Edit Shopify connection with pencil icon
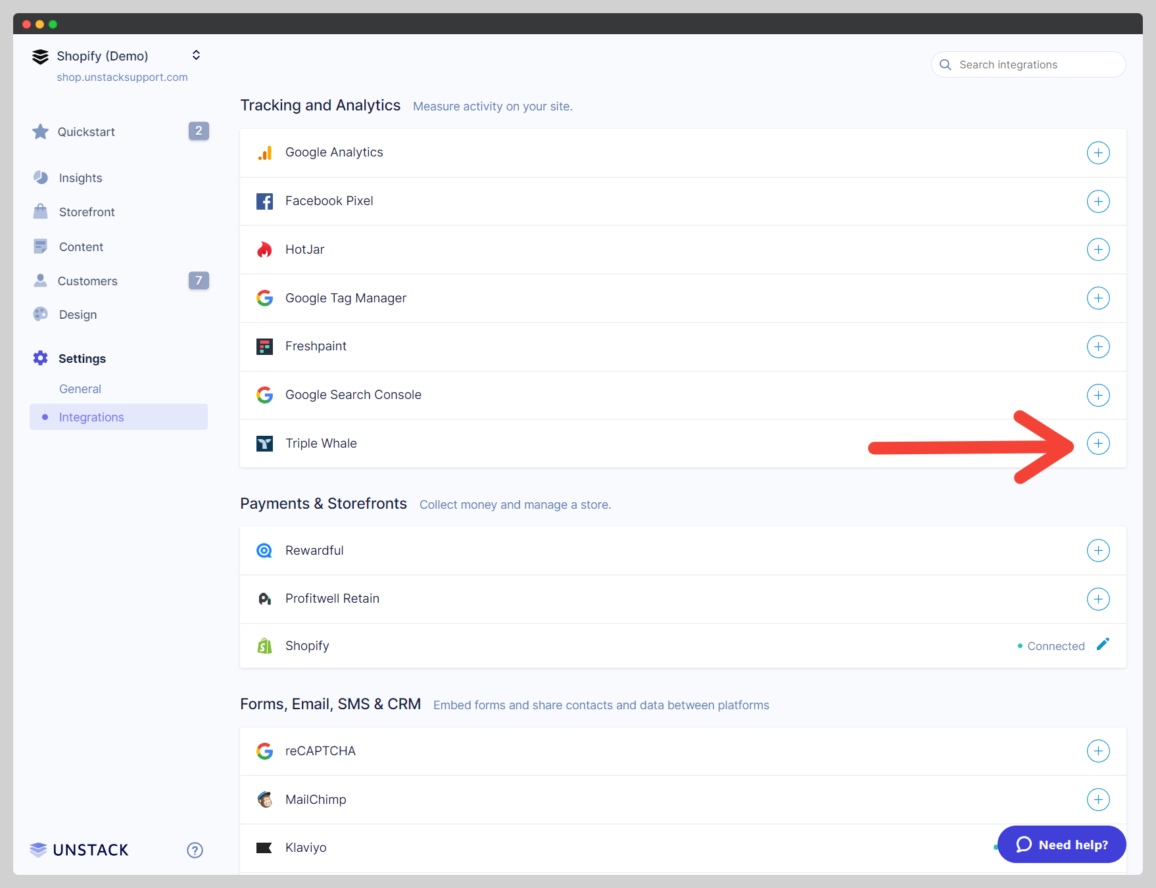 pos(1103,645)
